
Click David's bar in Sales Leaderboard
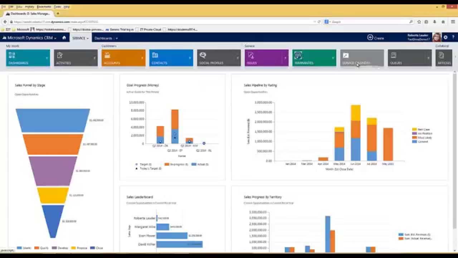click(x=179, y=244)
